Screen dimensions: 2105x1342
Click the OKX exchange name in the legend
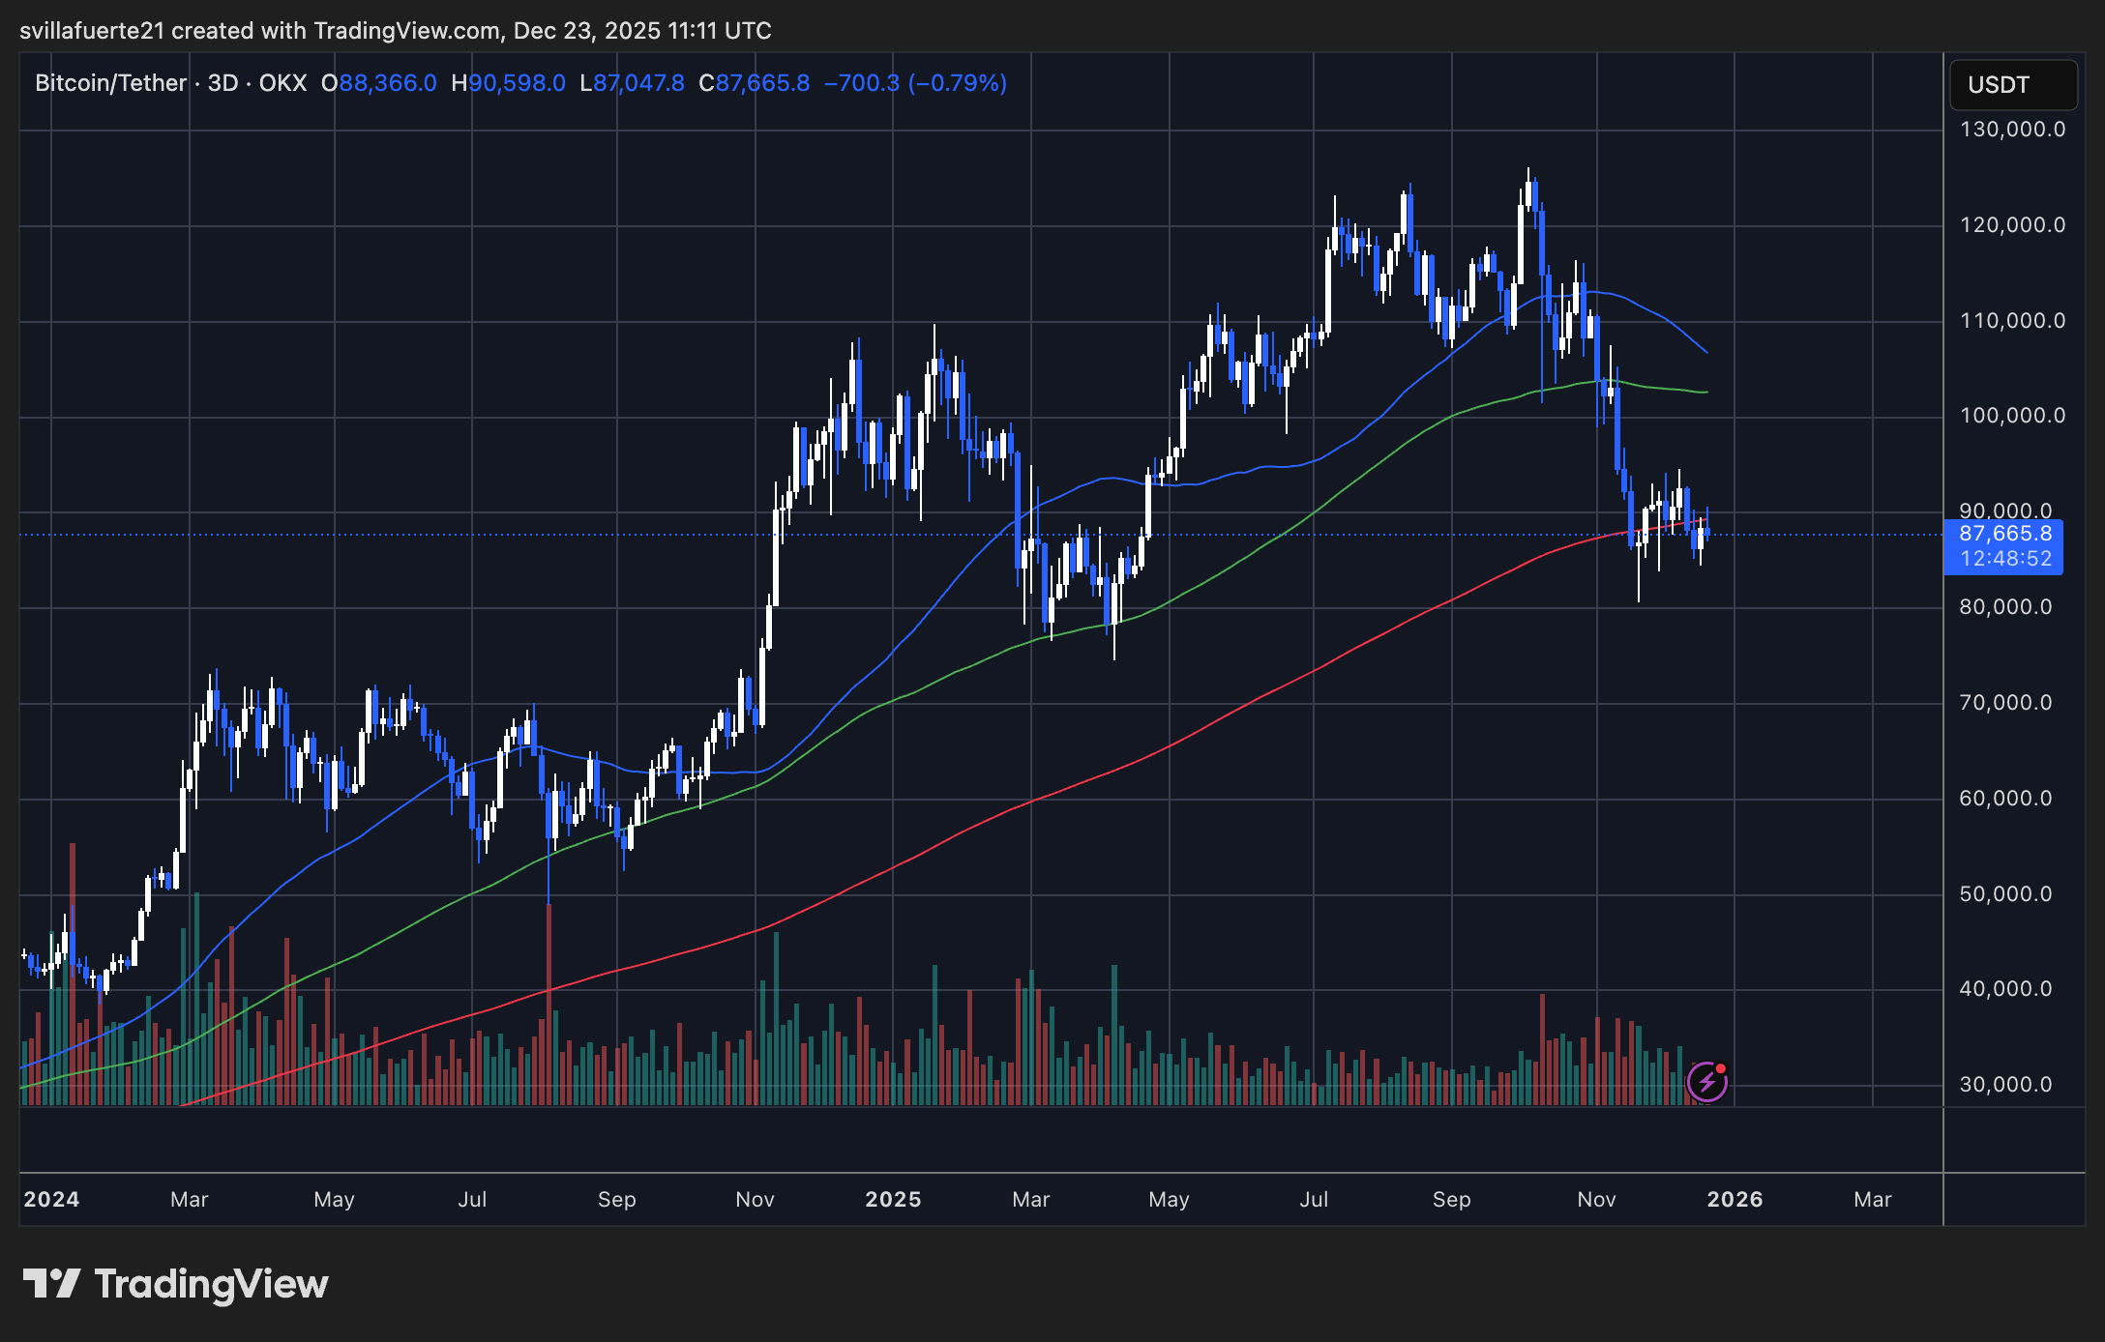tap(281, 83)
